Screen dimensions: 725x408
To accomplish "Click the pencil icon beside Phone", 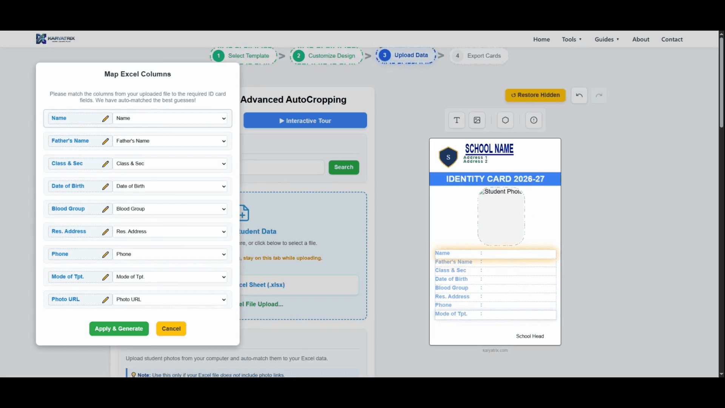I will point(105,255).
